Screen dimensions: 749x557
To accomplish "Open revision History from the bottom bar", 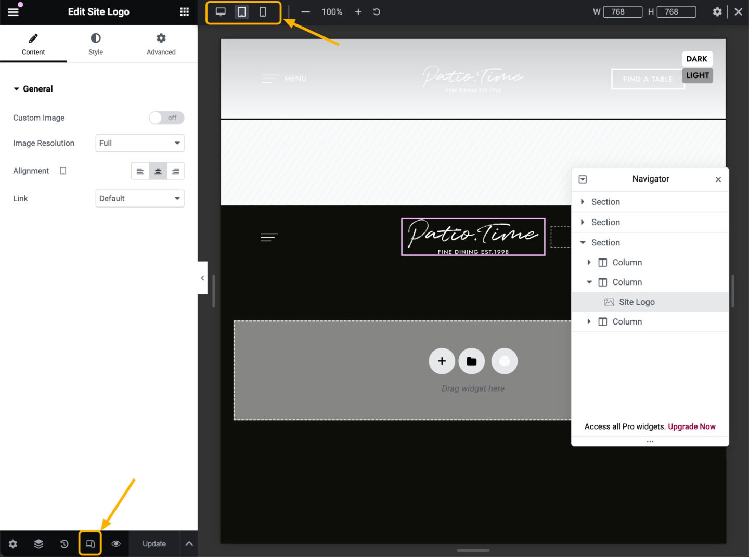I will click(x=64, y=543).
